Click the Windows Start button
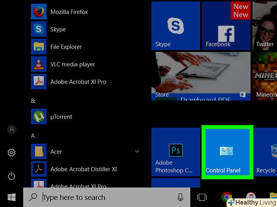This screenshot has height=207, width=277. [x=12, y=197]
